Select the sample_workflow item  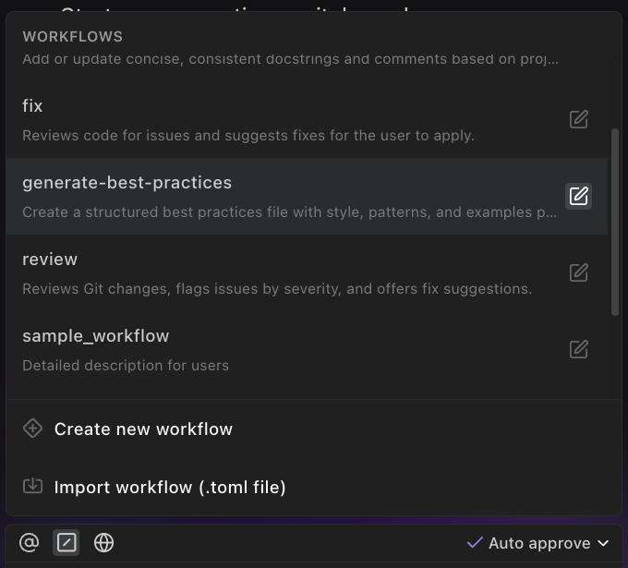point(307,349)
